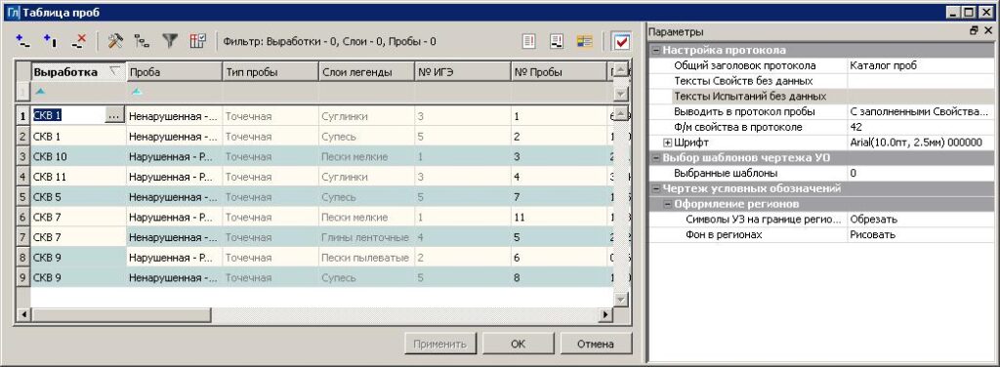Viewport: 1000px width, 367px height.
Task: Click the add row above icon
Action: coord(23,41)
